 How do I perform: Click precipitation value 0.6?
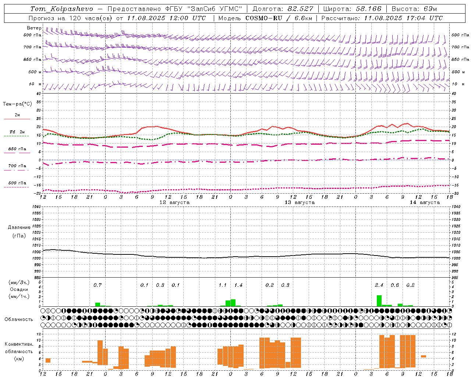pyautogui.click(x=394, y=285)
